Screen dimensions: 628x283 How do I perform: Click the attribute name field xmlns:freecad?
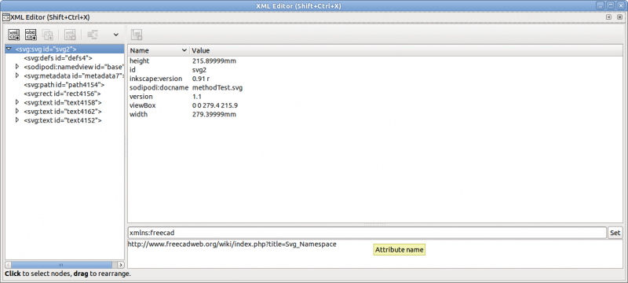coord(367,233)
